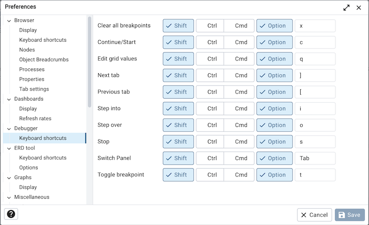Click the sidebar vertical scrollbar
Screen dimensions: 369x225
point(89,62)
